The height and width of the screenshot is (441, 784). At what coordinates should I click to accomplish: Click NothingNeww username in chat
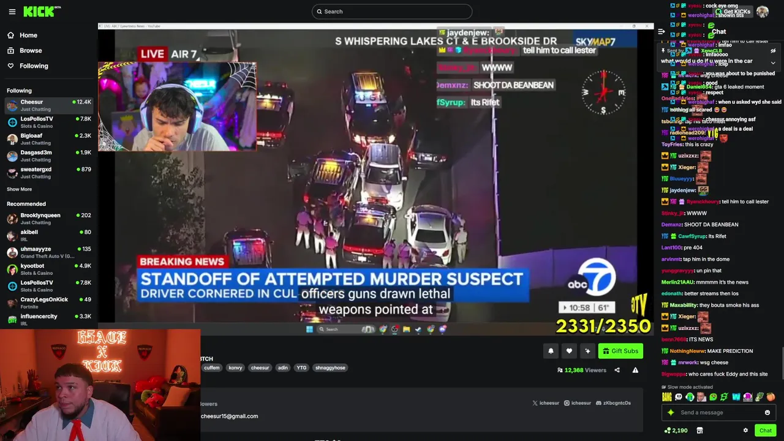(687, 351)
